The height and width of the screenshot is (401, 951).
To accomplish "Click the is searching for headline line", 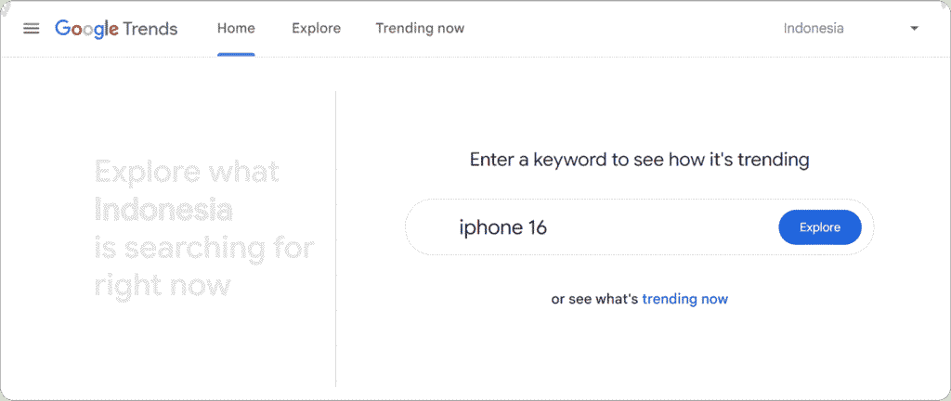I will (x=204, y=249).
